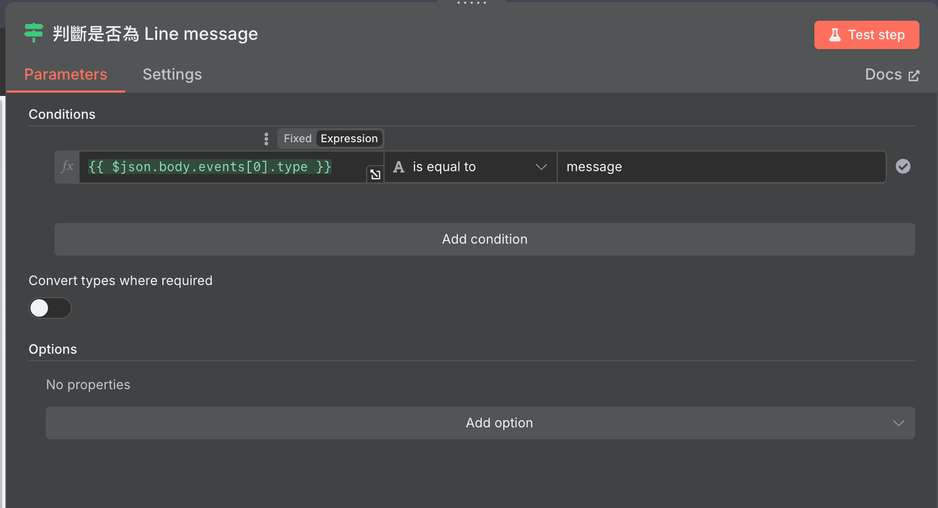The width and height of the screenshot is (938, 508).
Task: Open the Docs link
Action: 883,75
